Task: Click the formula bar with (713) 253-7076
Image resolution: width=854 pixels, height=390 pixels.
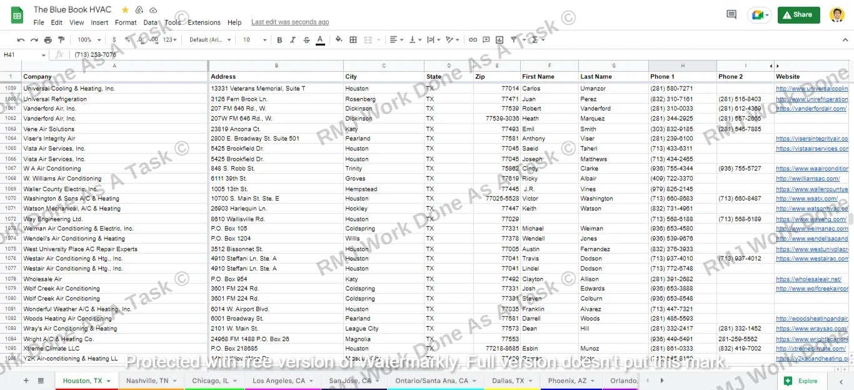Action: [x=460, y=55]
